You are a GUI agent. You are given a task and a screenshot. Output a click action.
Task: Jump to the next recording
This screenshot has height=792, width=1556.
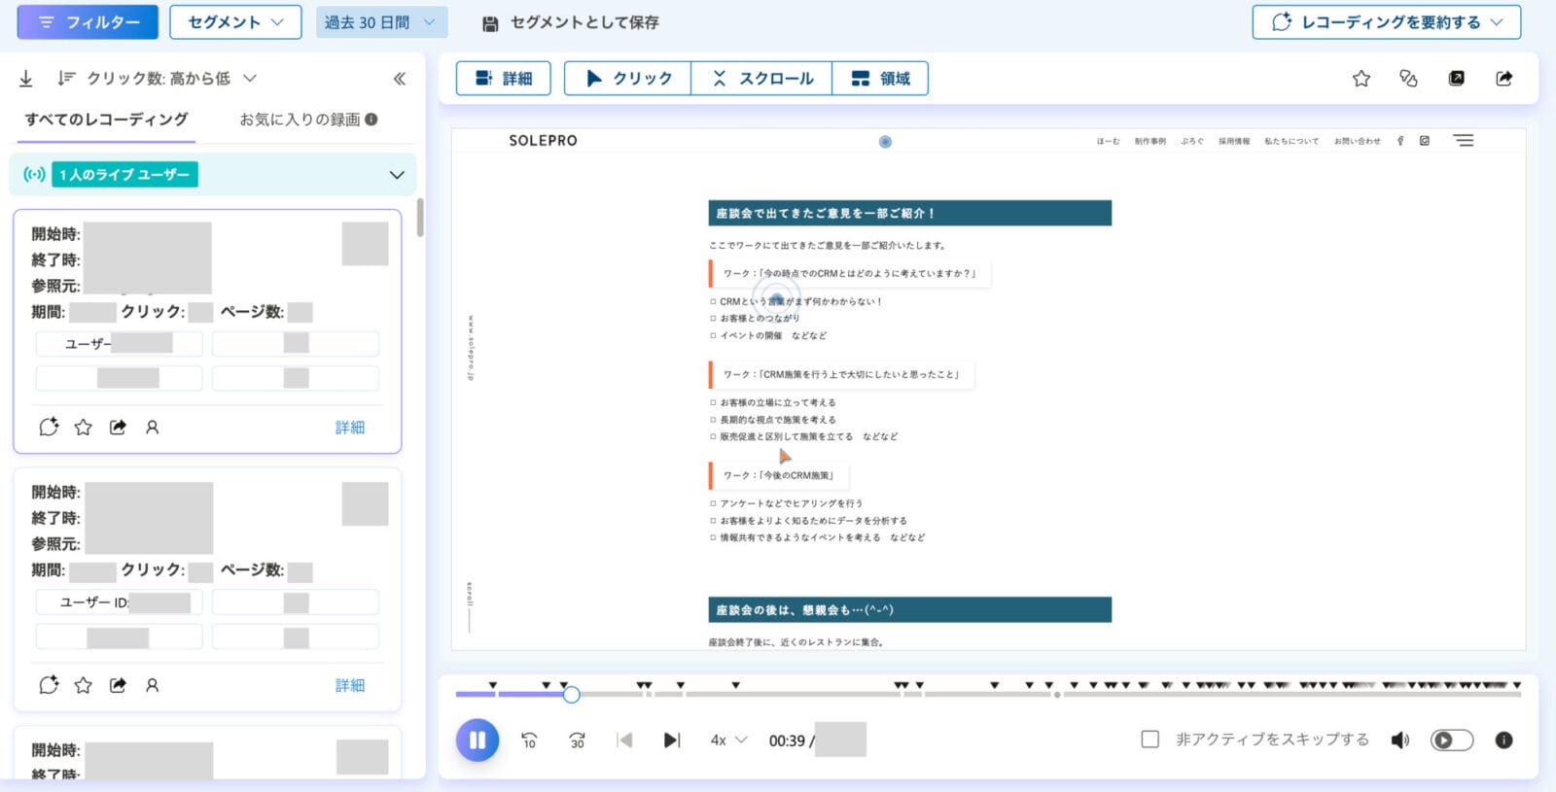[x=671, y=740]
